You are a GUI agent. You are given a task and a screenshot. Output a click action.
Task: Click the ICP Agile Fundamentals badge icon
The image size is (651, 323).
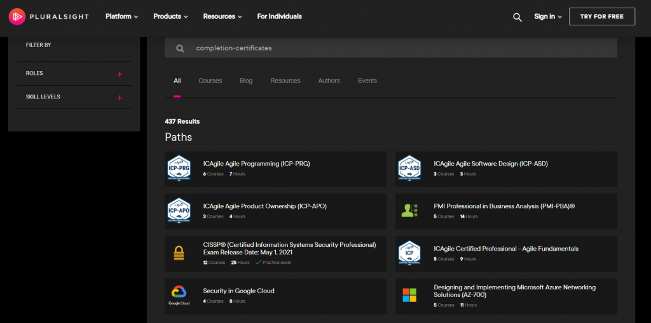tap(409, 253)
